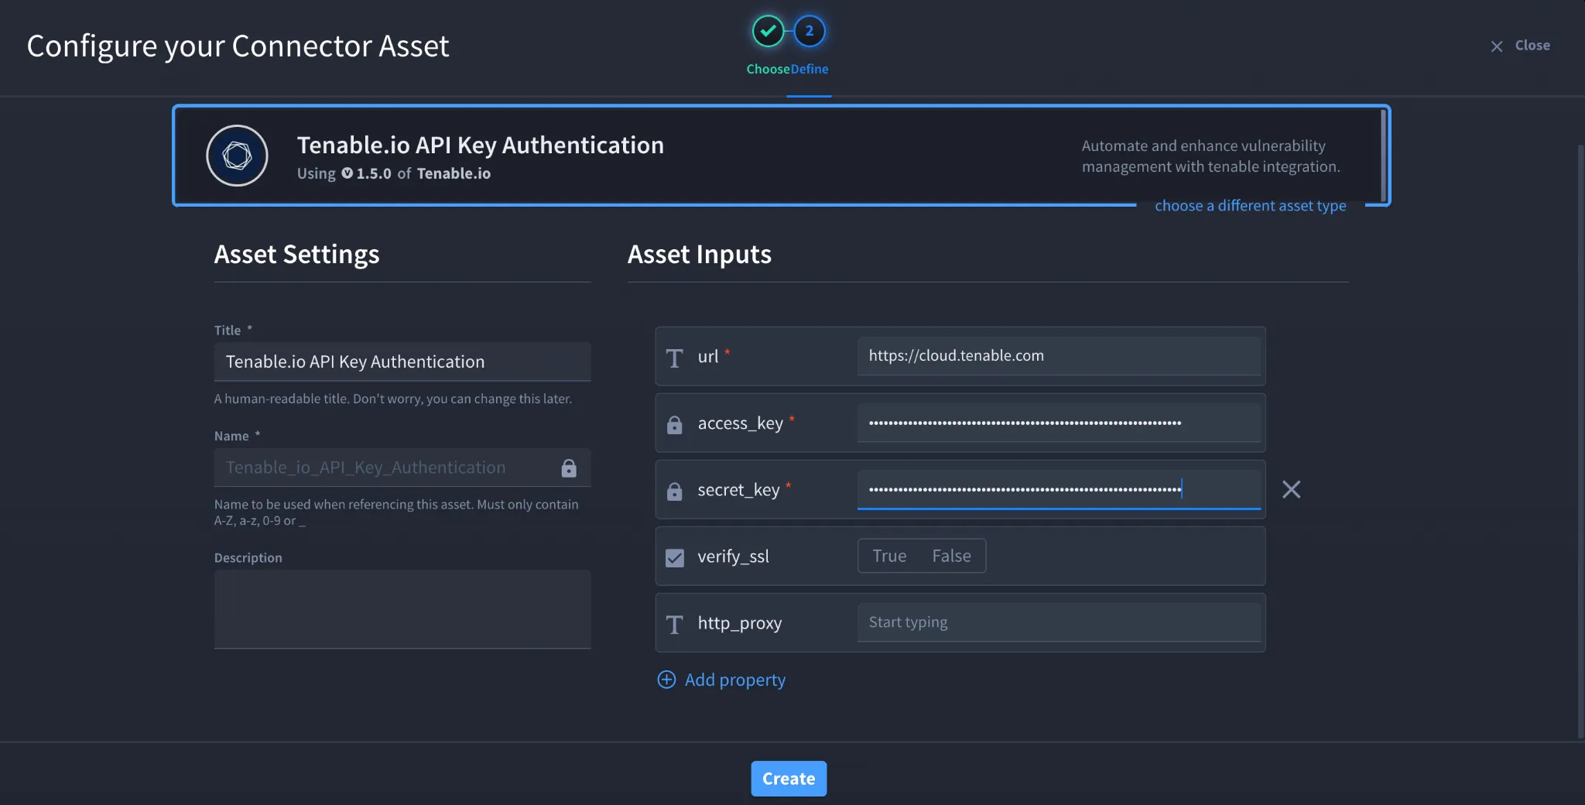Click choose a different asset type link
Image resolution: width=1585 pixels, height=805 pixels.
(1251, 206)
